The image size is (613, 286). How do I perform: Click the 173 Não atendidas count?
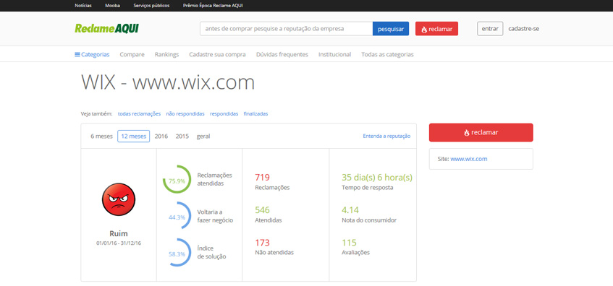point(262,243)
